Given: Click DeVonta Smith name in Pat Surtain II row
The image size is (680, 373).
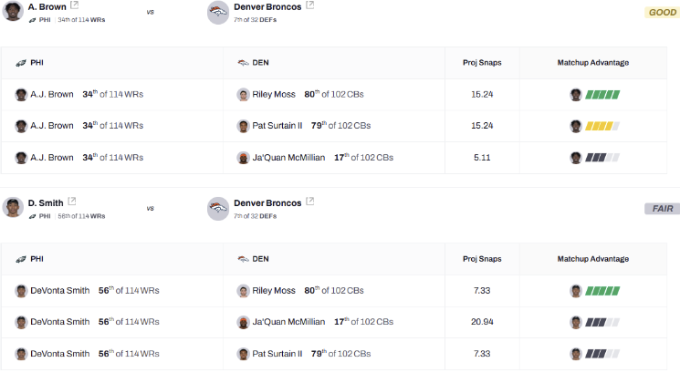Looking at the screenshot, I should point(59,354).
